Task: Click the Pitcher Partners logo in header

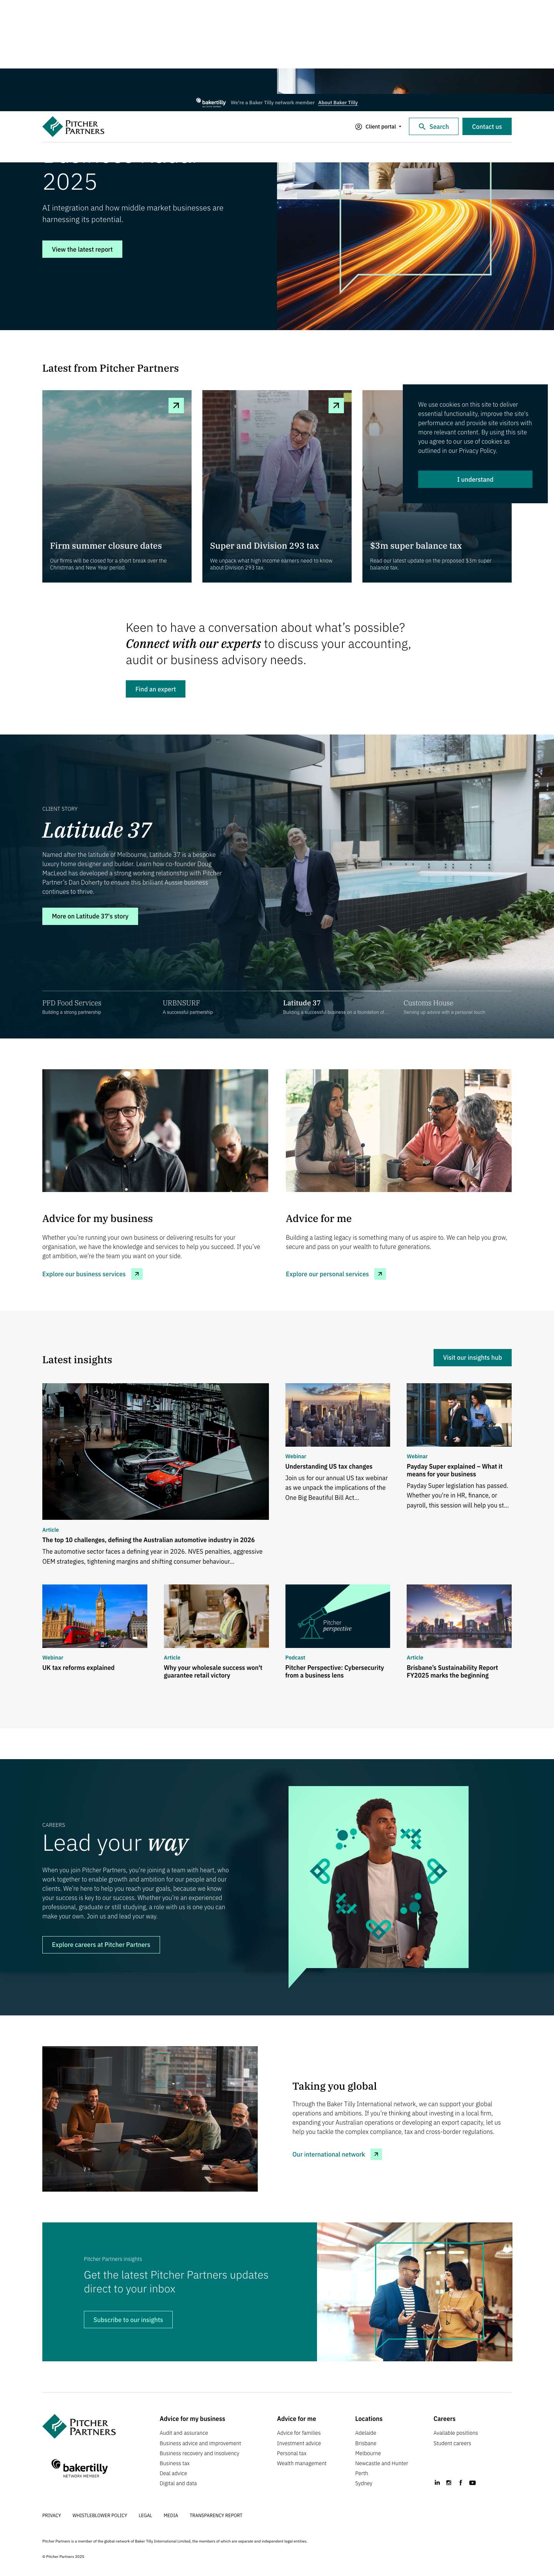Action: 73,126
